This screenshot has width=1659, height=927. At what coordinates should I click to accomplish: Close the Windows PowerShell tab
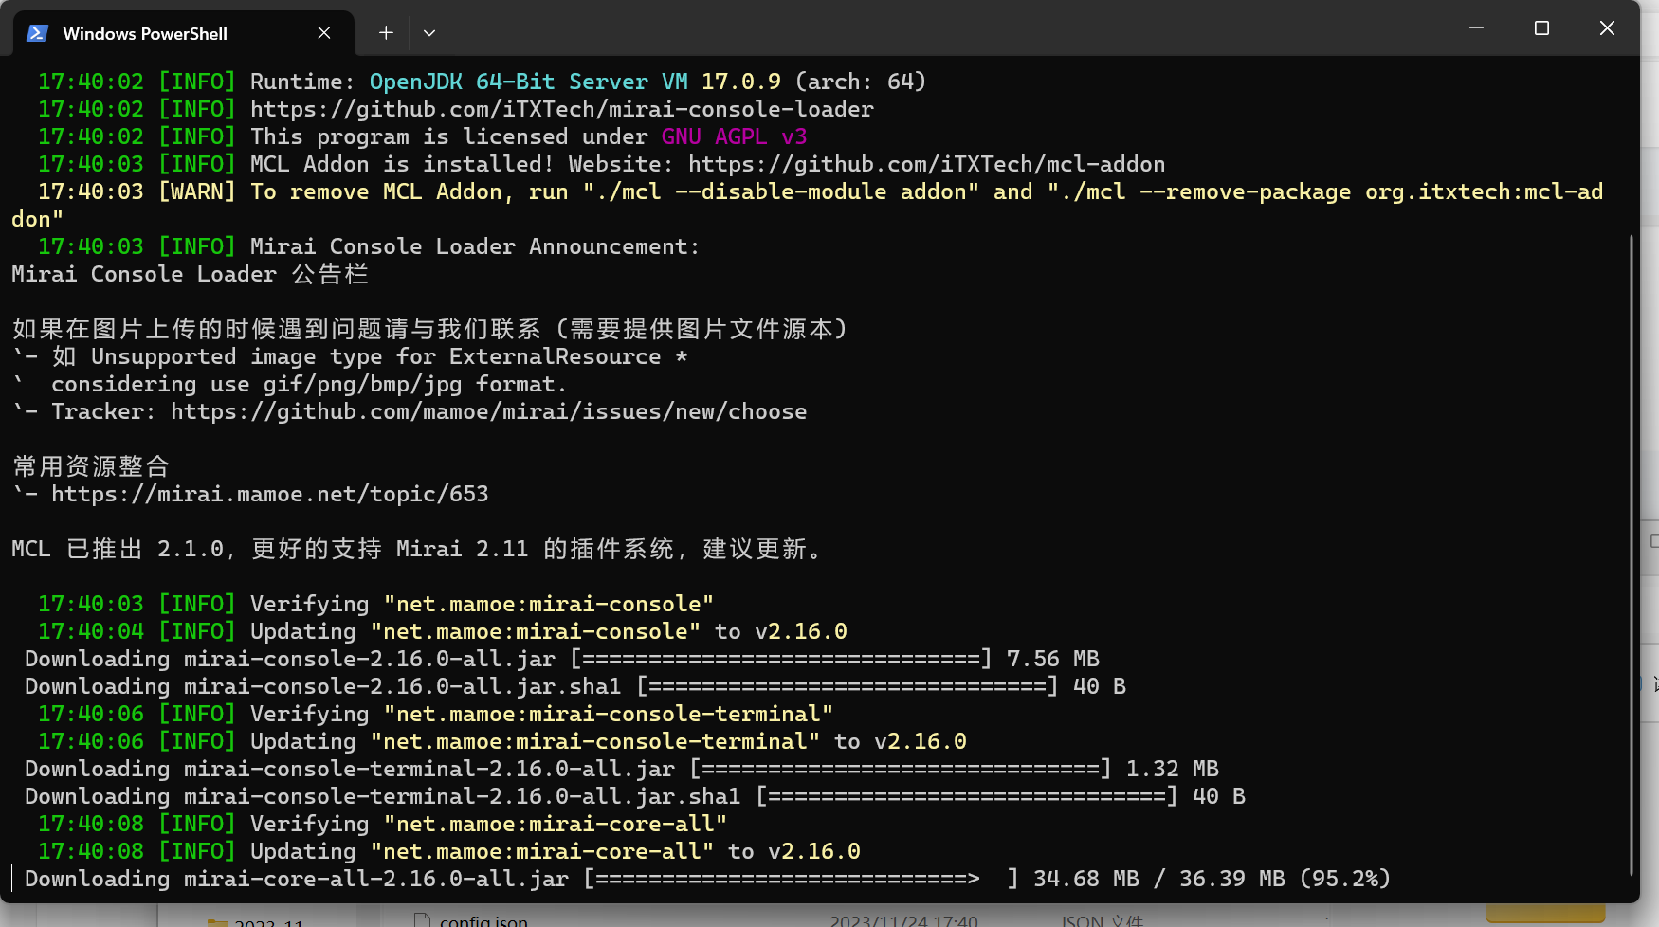click(x=324, y=33)
